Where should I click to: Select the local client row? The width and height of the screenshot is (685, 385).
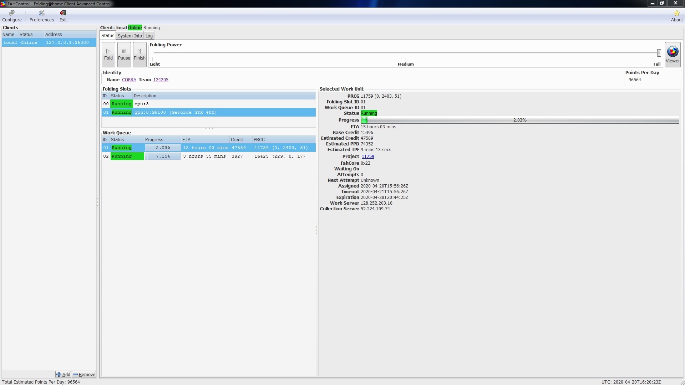tap(49, 42)
